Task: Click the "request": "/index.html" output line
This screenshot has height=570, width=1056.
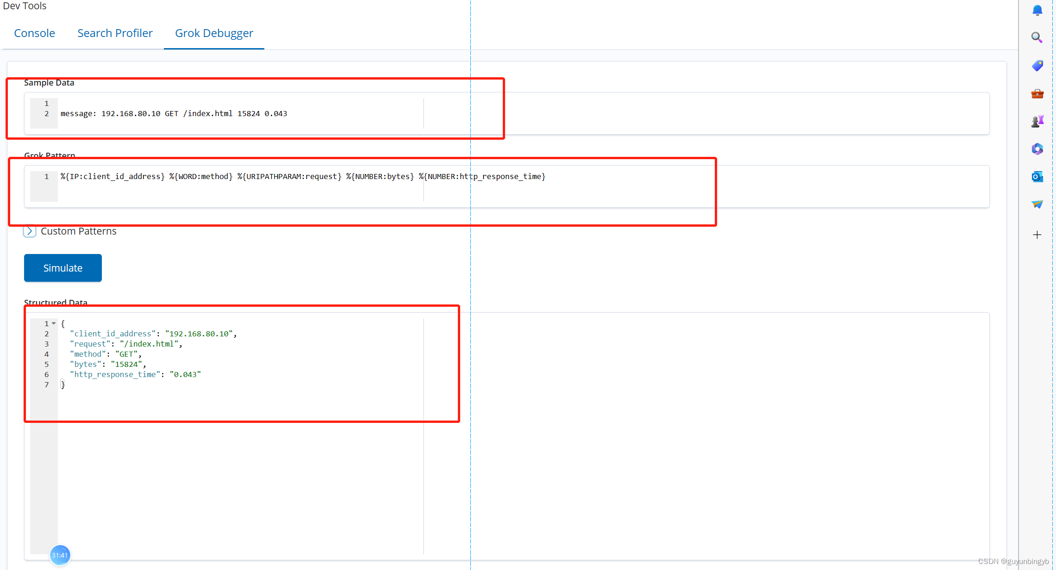Action: tap(126, 344)
